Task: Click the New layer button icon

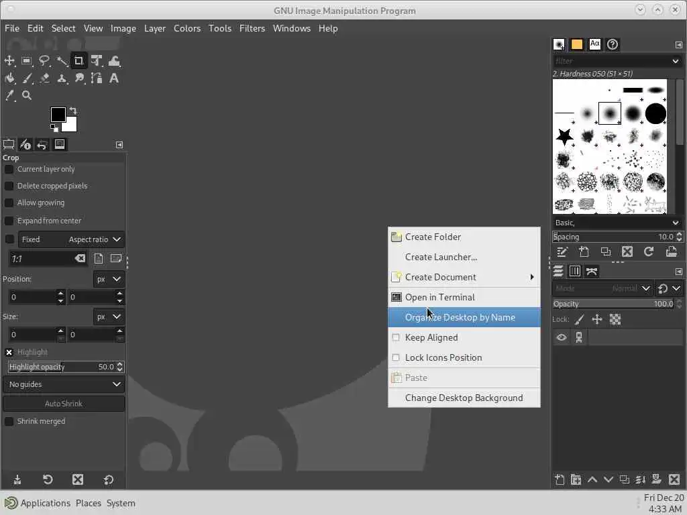Action: [560, 480]
